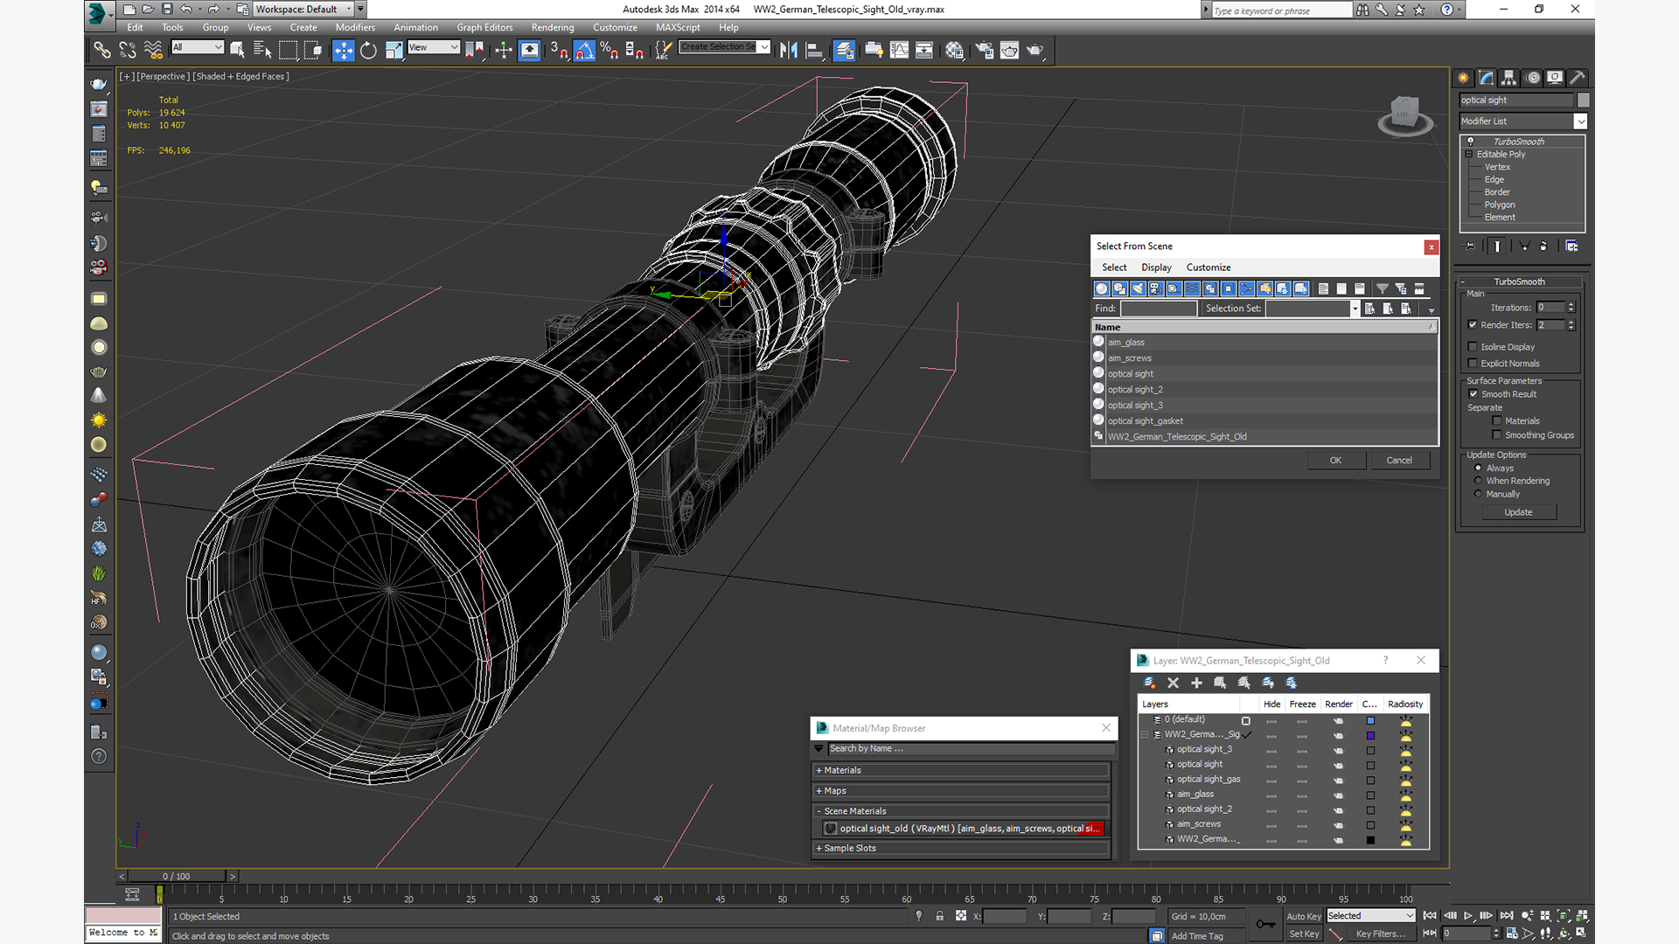Viewport: 1679px width, 944px height.
Task: Open the Create command panel tab
Action: click(x=1463, y=78)
